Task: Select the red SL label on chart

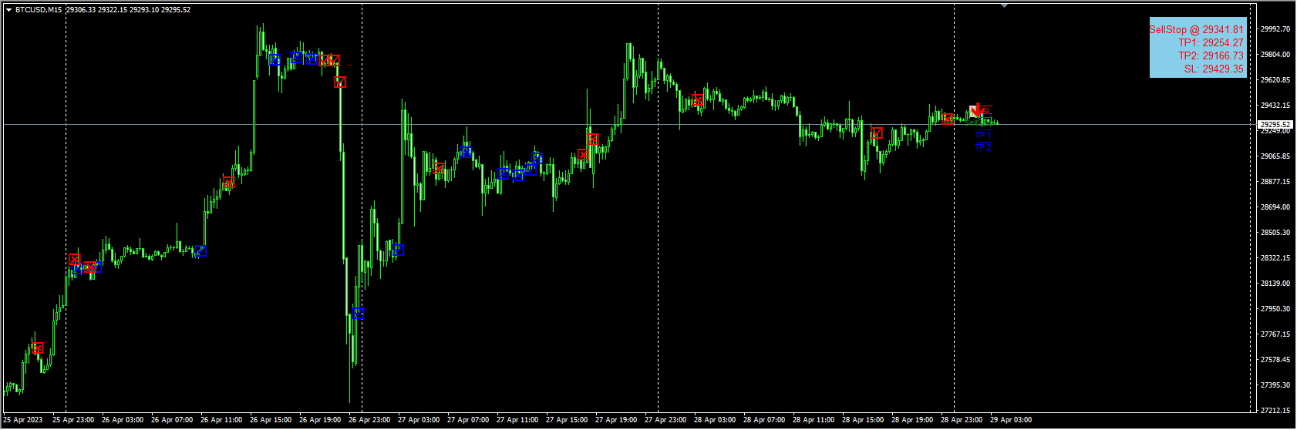Action: (x=985, y=111)
